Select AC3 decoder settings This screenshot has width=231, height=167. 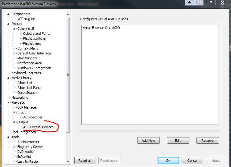pos(33,117)
